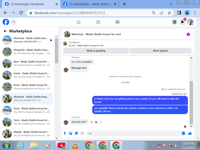Record a voice clip with the microphone icon
Image resolution: width=200 pixels, height=150 pixels.
(x=65, y=133)
